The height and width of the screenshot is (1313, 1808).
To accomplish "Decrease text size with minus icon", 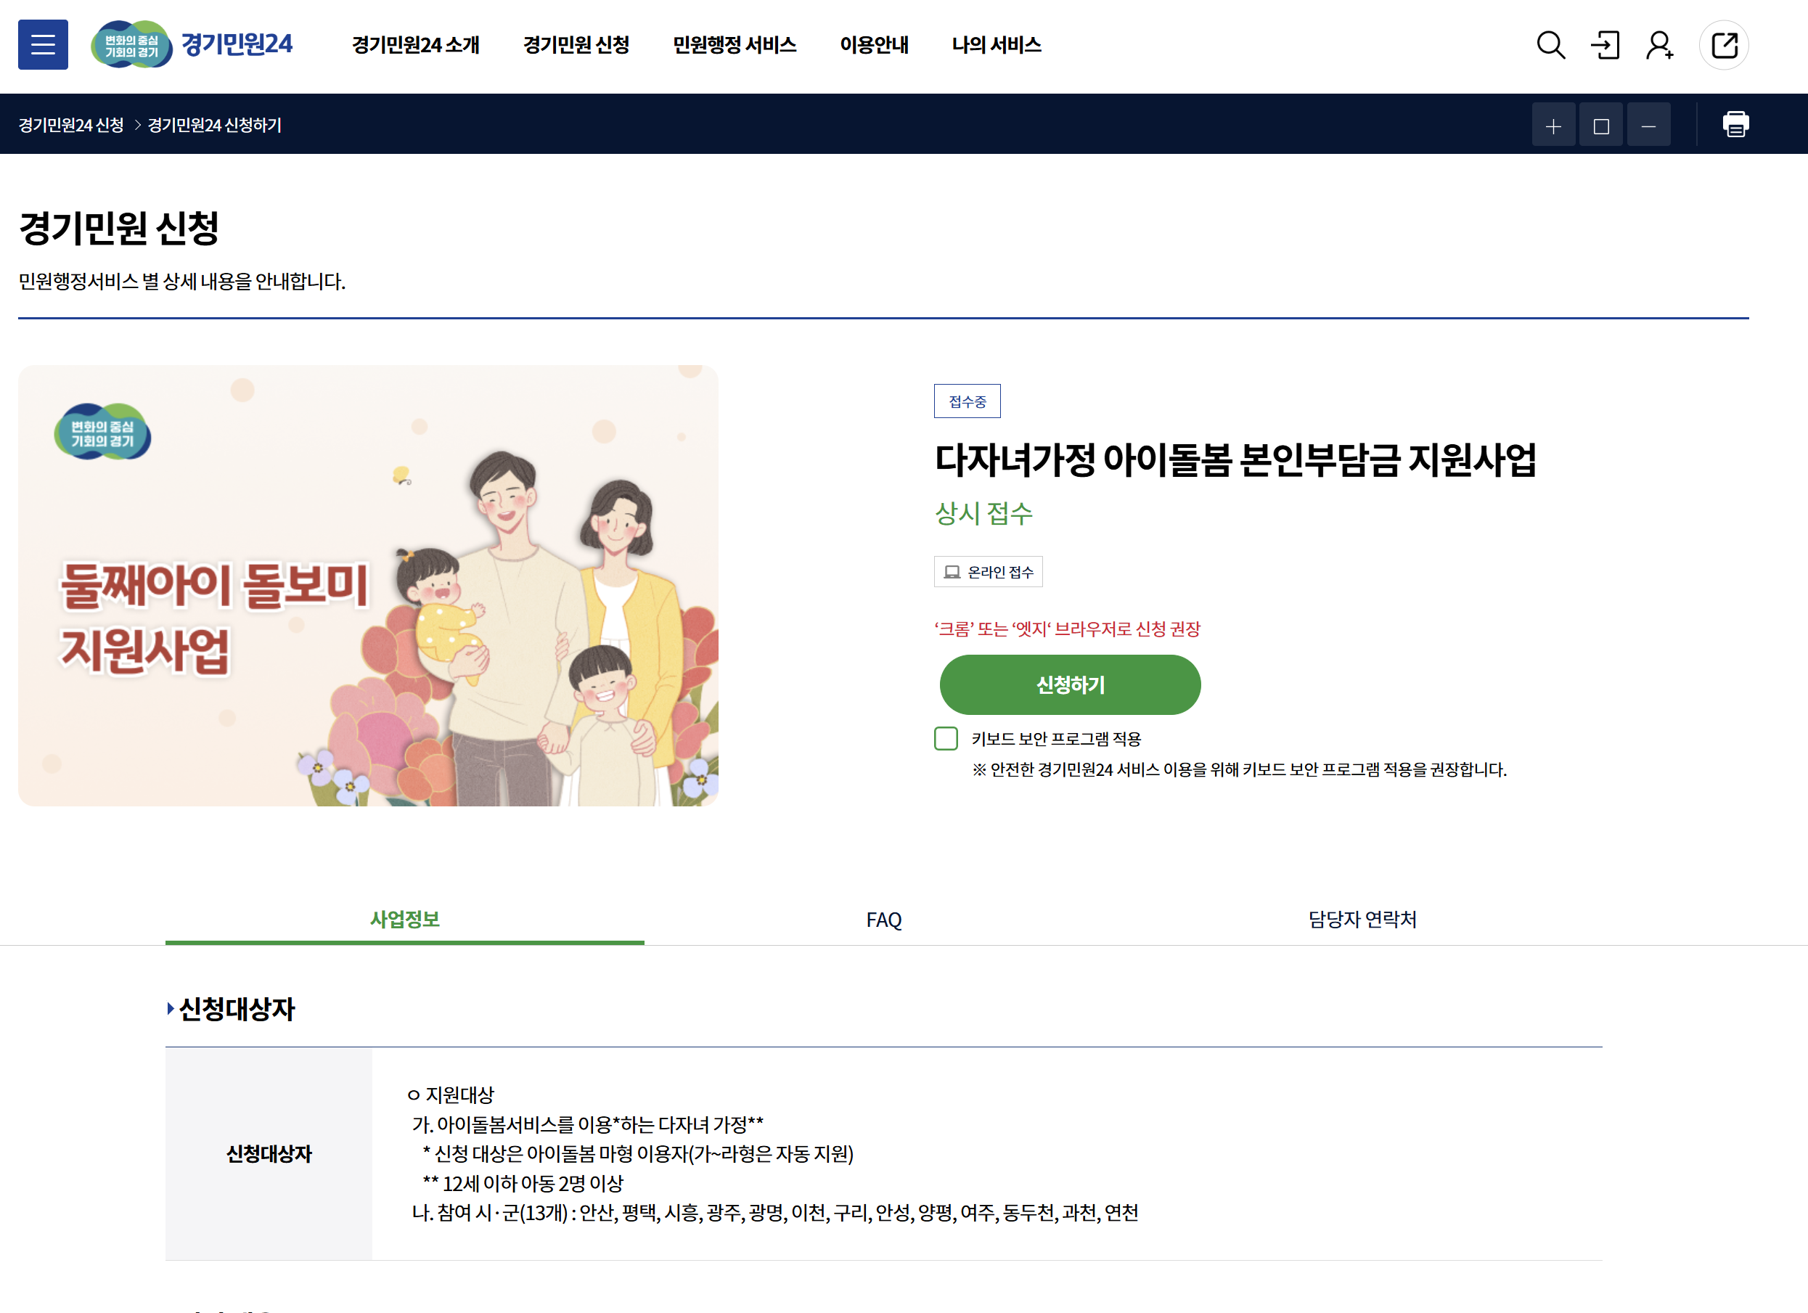I will point(1648,125).
